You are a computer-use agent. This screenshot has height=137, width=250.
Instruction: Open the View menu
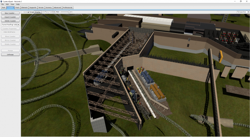[12, 4]
